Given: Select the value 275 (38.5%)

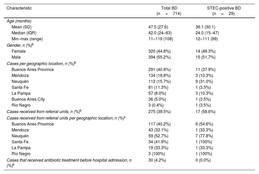Looking at the screenshot, I should point(159,112).
